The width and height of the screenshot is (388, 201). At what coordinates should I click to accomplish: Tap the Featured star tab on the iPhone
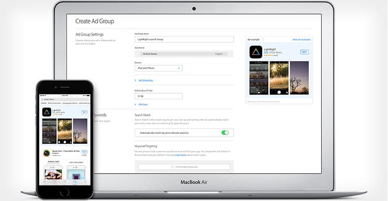tap(44, 182)
